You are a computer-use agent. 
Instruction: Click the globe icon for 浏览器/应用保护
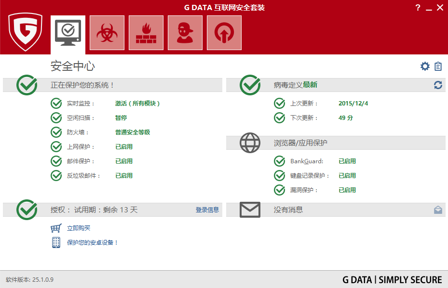pyautogui.click(x=250, y=143)
